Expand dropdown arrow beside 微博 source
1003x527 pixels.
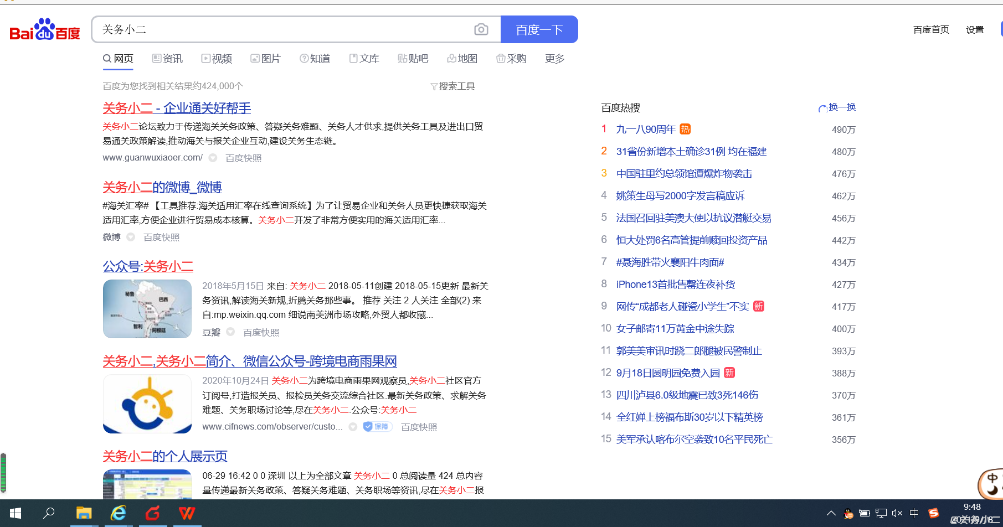[131, 237]
